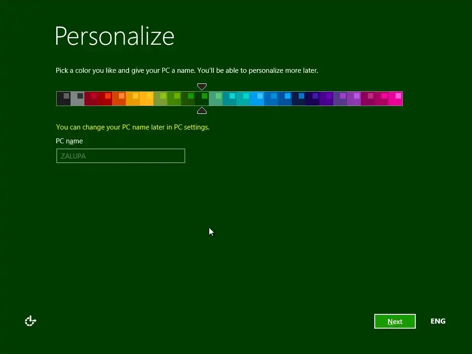
Task: Choose the dark crimson swatch next to gray
Action: (91, 99)
